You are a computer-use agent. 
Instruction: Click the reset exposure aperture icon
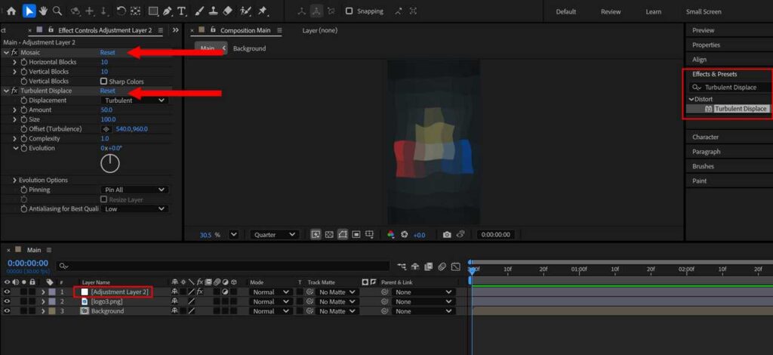(405, 235)
